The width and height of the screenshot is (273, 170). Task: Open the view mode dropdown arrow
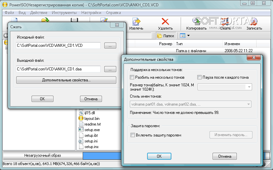(x=188, y=36)
